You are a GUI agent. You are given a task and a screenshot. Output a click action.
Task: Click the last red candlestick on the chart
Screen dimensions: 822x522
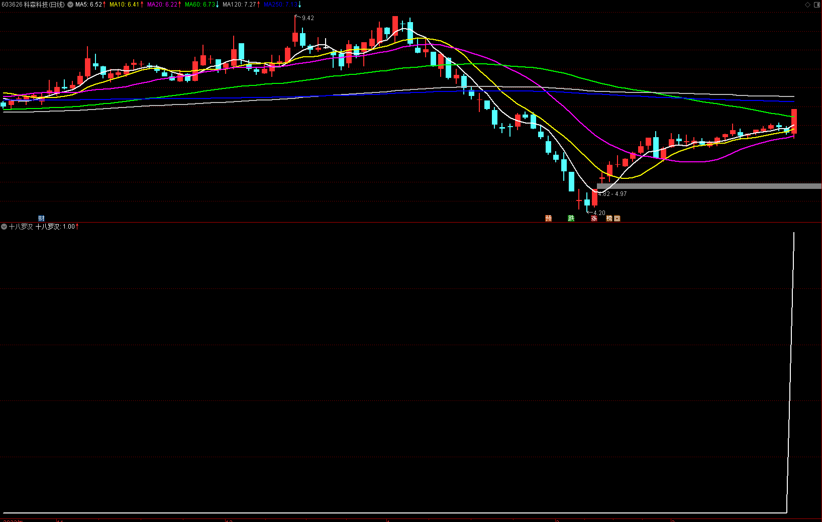[794, 122]
